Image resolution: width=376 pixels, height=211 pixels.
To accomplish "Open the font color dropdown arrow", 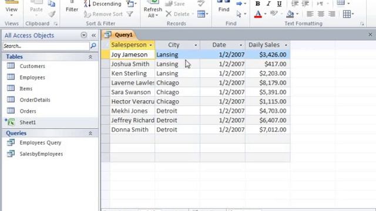I will pyautogui.click(x=265, y=14).
